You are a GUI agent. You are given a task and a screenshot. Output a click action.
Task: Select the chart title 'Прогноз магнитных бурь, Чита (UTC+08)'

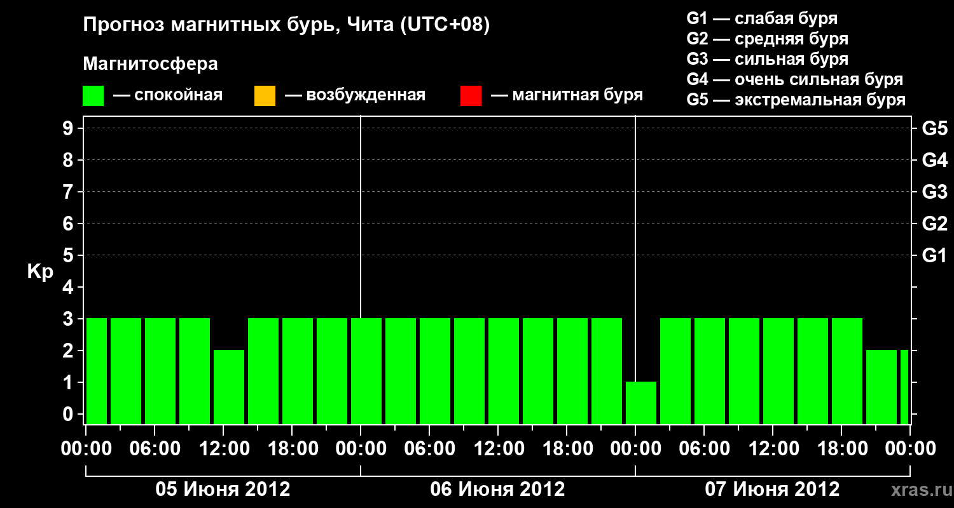(287, 25)
